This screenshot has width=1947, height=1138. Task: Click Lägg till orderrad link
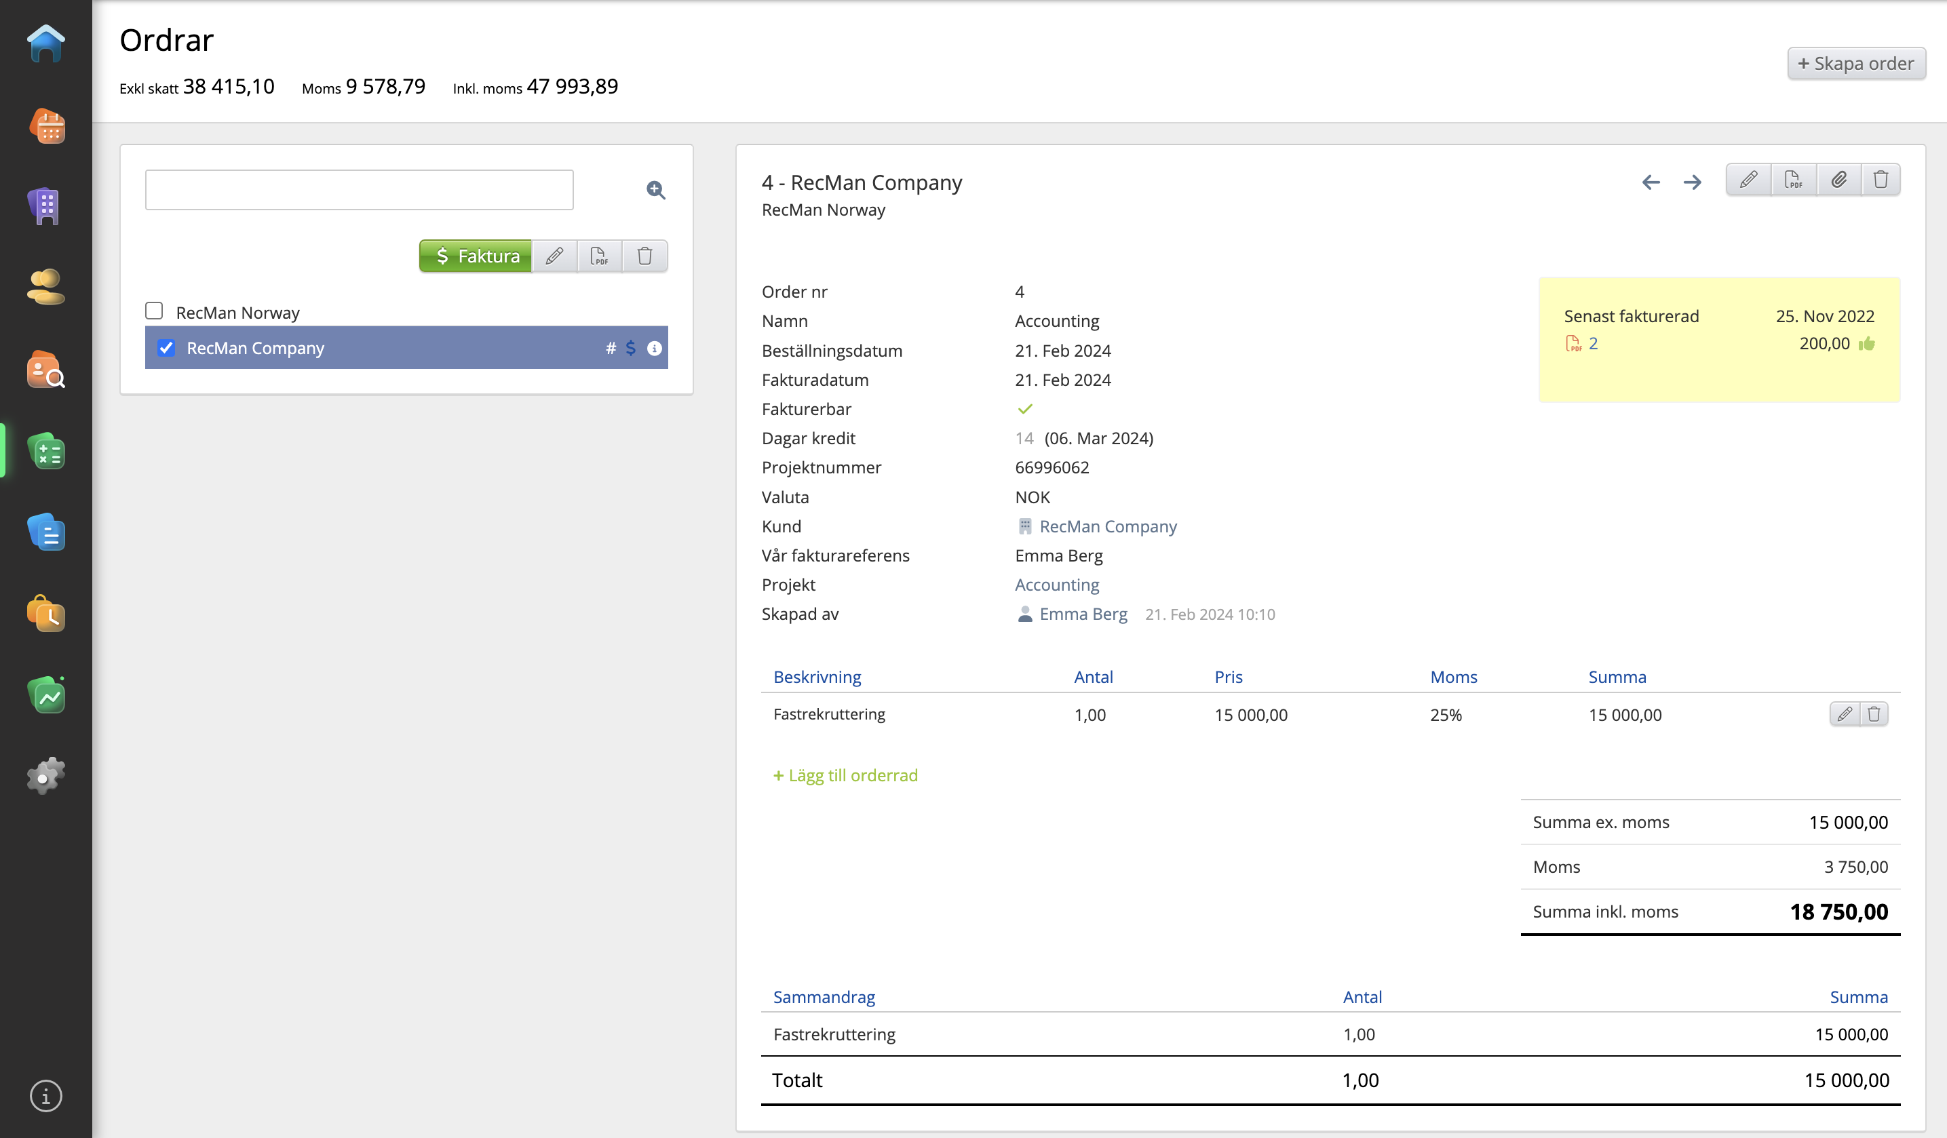point(845,775)
